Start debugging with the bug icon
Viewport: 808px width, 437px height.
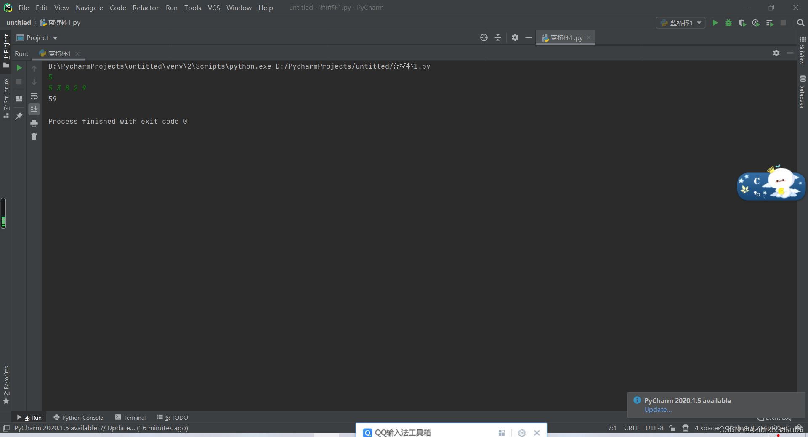point(728,23)
